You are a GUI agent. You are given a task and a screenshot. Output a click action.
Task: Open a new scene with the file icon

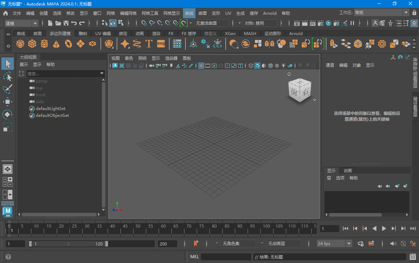[50, 23]
